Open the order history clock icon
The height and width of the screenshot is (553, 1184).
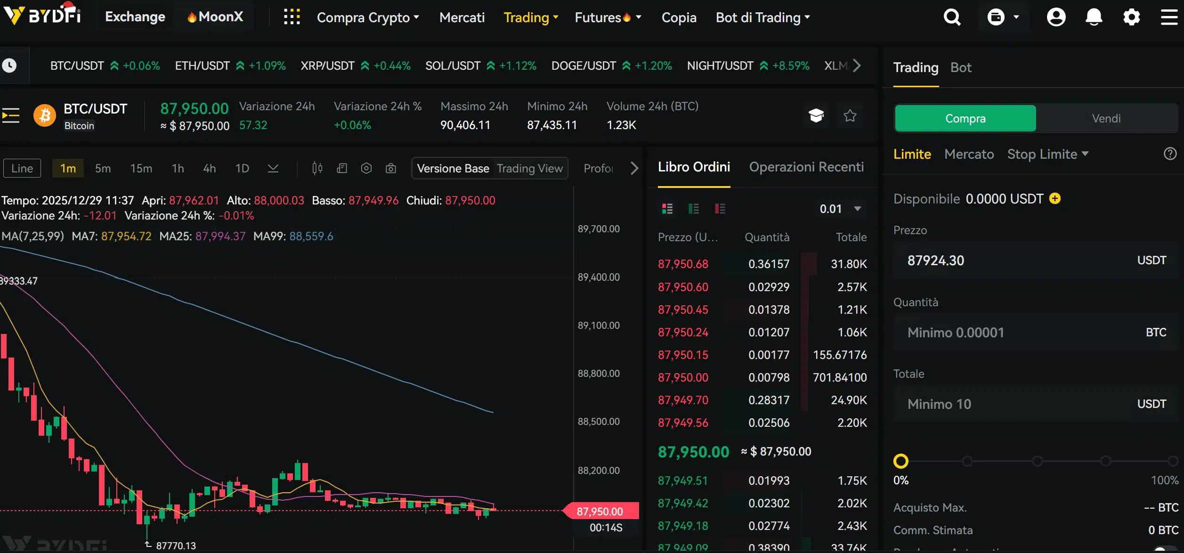click(x=10, y=65)
